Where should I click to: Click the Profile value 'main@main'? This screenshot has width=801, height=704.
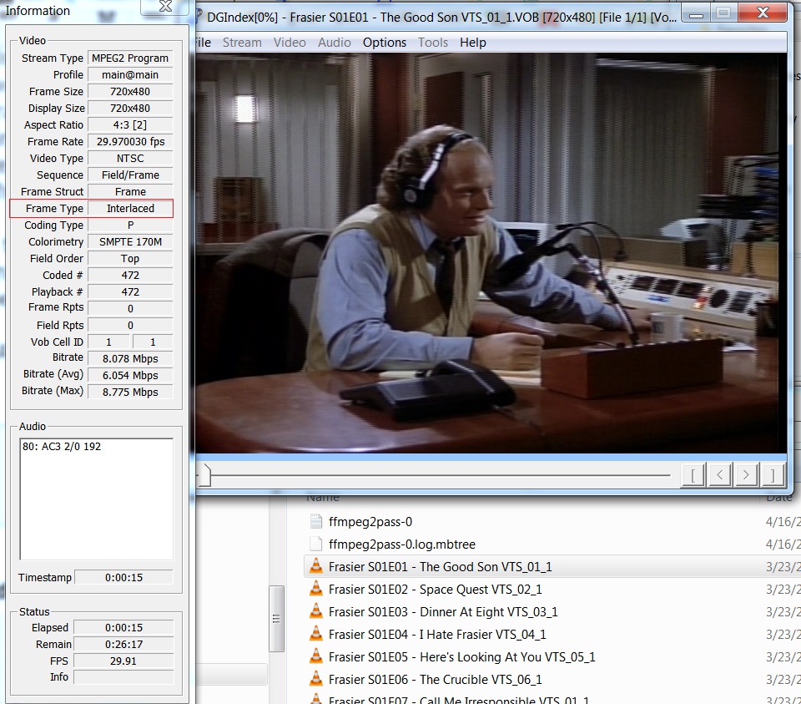point(130,74)
